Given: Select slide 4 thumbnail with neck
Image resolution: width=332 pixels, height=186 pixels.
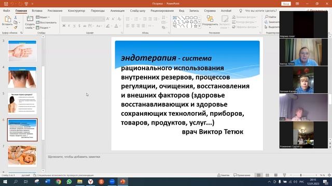Looking at the screenshot, I should pos(22,77).
